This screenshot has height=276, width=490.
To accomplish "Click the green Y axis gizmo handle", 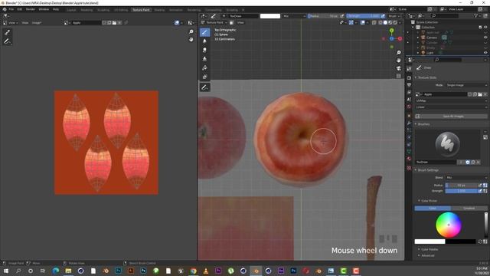I will point(391,31).
